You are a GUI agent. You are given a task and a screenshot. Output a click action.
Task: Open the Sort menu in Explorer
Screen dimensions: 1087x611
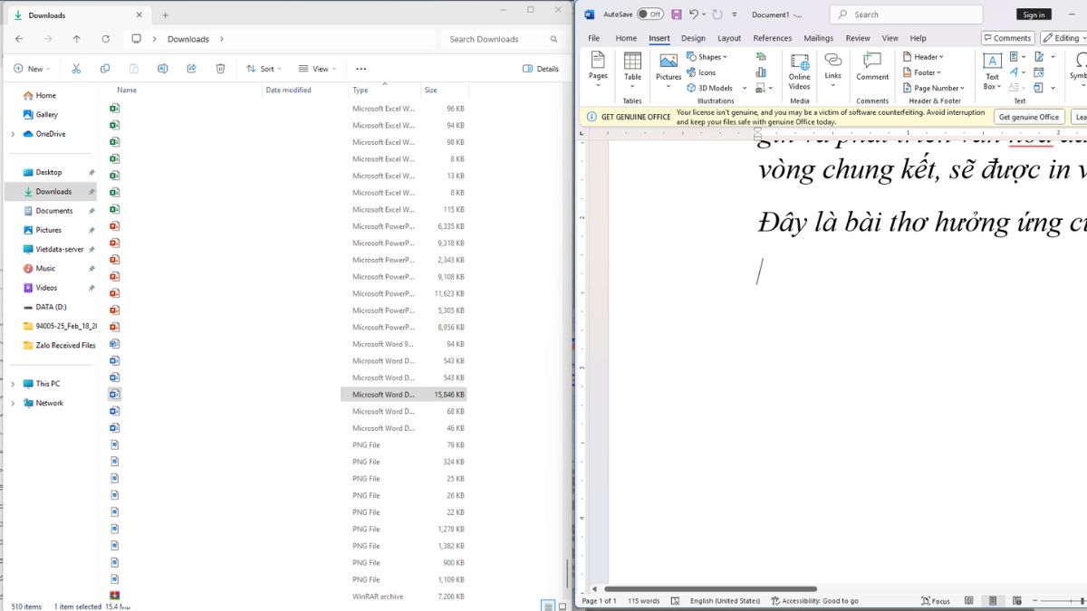265,69
